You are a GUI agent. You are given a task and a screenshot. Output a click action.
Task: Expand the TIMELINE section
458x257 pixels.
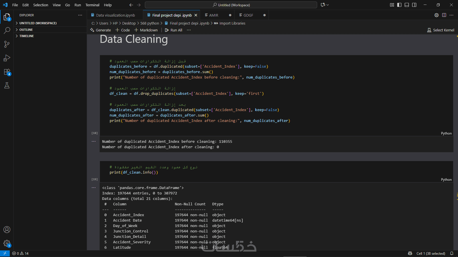(x=27, y=36)
